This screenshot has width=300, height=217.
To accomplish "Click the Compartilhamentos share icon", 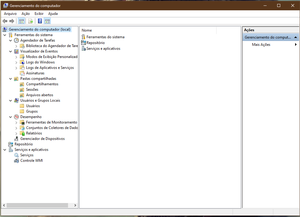I will (x=22, y=84).
